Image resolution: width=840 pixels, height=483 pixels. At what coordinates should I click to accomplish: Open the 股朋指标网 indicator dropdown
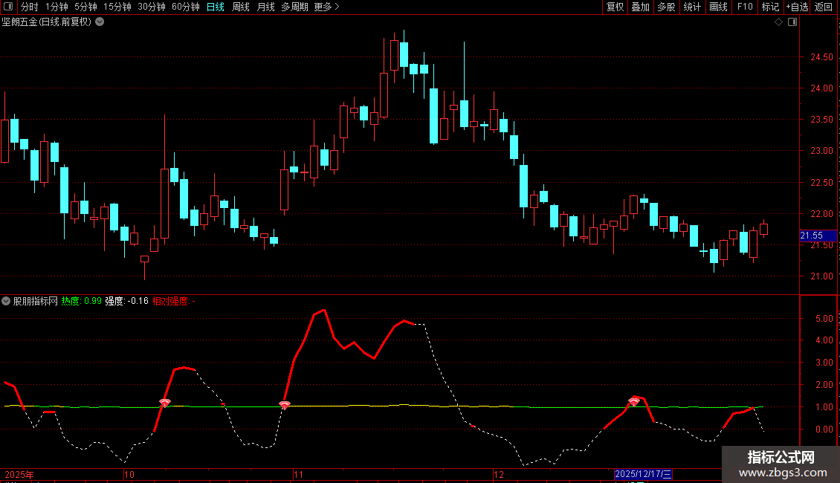coord(6,301)
